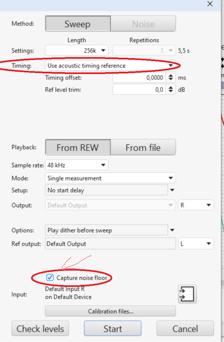
Task: Open the sweep Length 256k dropdown
Action: pyautogui.click(x=77, y=51)
